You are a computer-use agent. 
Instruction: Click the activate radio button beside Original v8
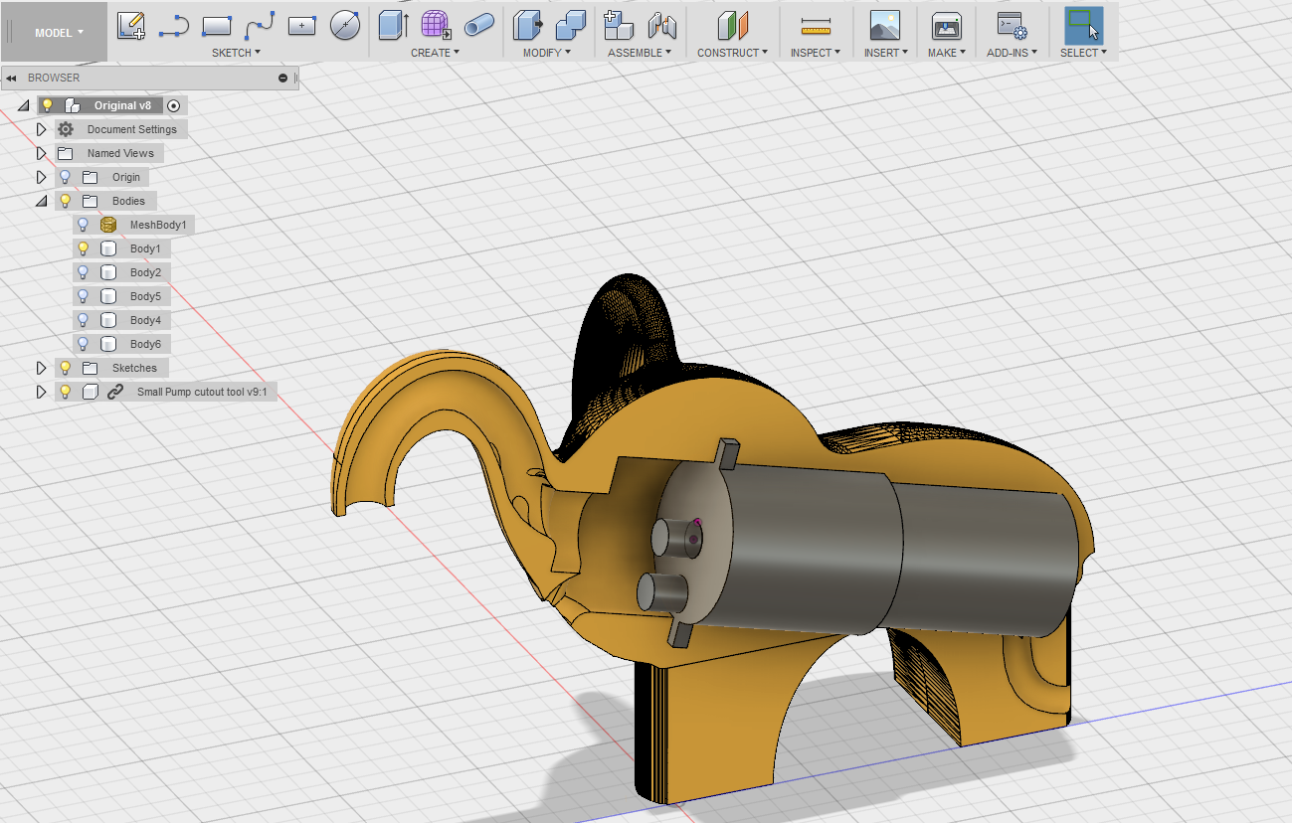click(x=173, y=105)
